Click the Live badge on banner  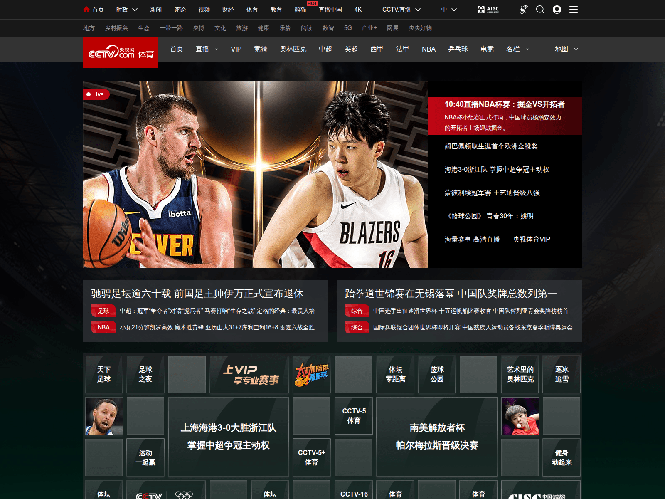coord(96,94)
